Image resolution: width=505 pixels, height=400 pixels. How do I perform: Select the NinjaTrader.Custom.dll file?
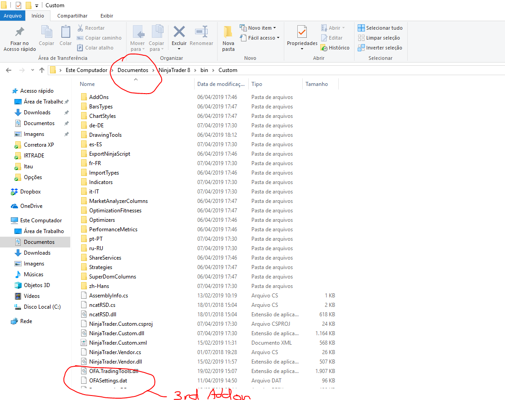(x=116, y=333)
